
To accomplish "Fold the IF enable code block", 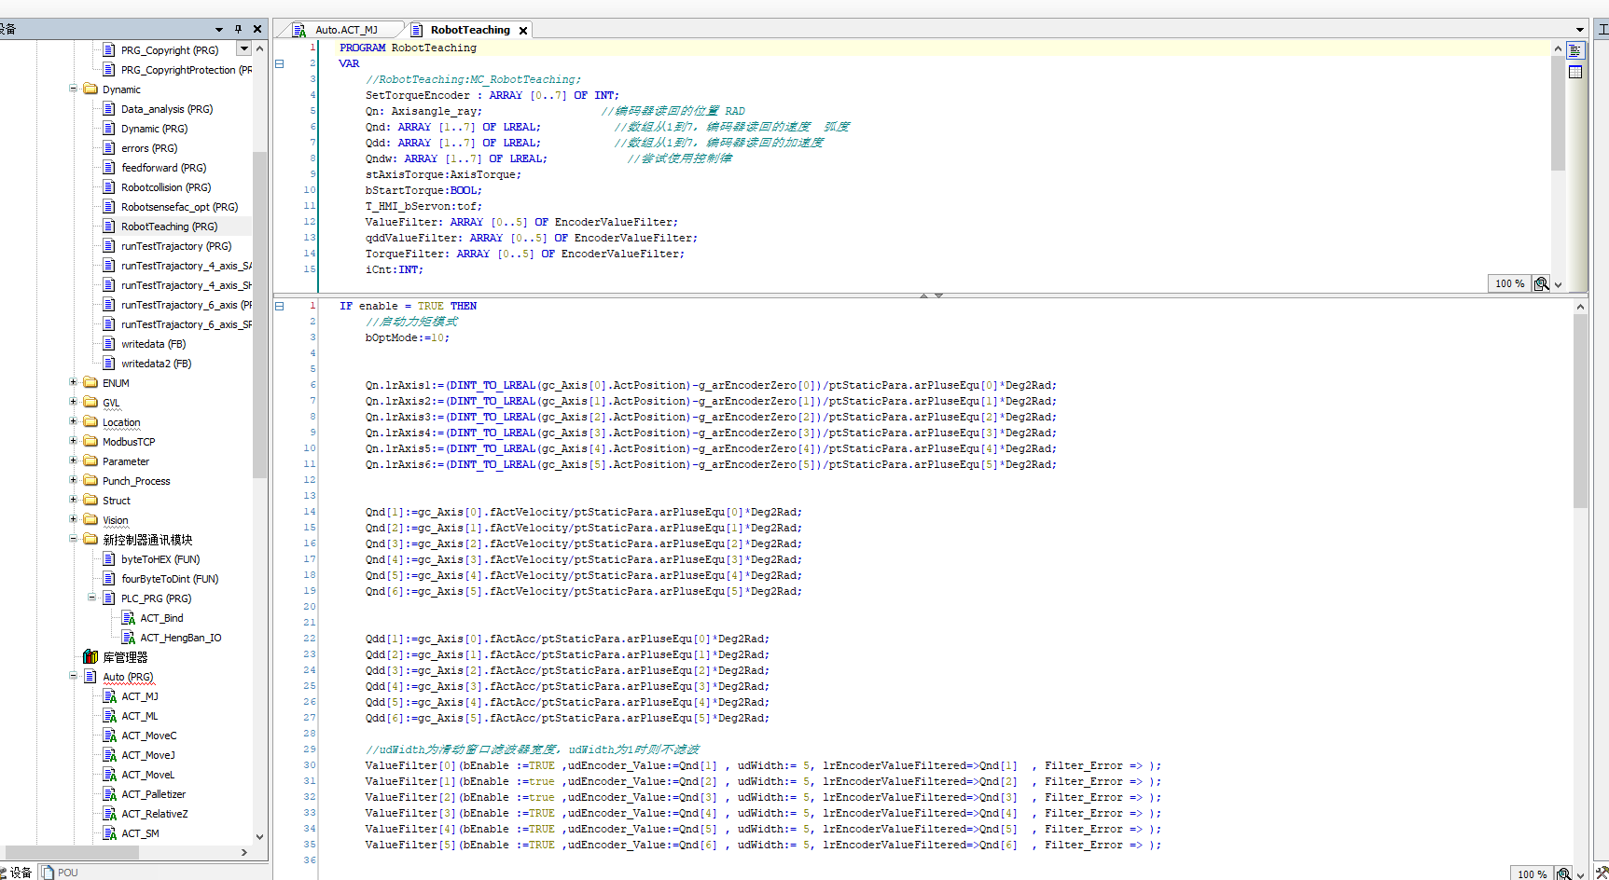I will [279, 306].
